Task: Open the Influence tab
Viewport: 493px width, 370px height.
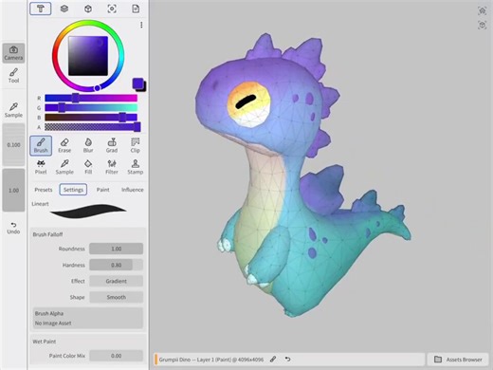Action: coord(133,190)
